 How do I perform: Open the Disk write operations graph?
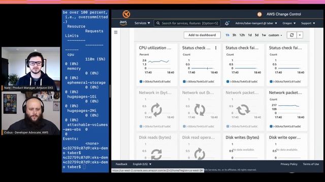[x=287, y=147]
